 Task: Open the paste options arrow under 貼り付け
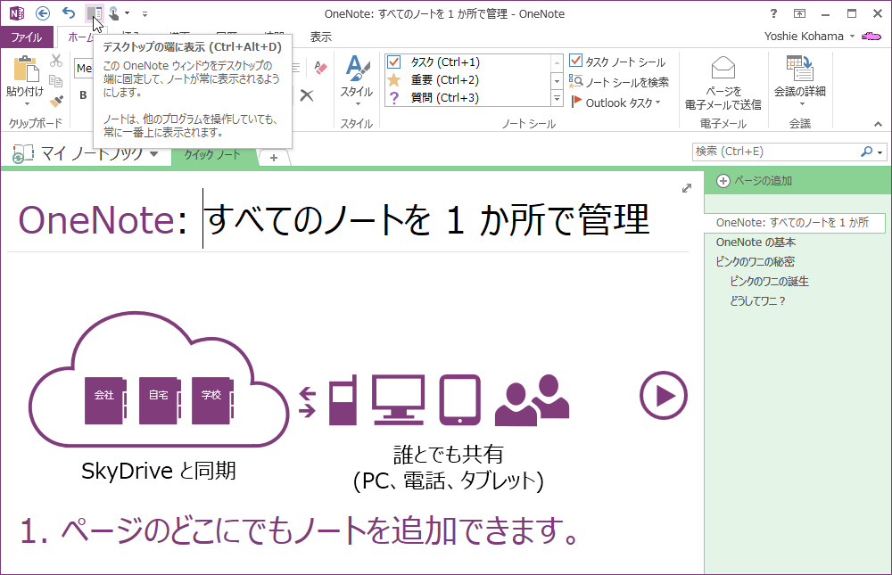tap(26, 104)
